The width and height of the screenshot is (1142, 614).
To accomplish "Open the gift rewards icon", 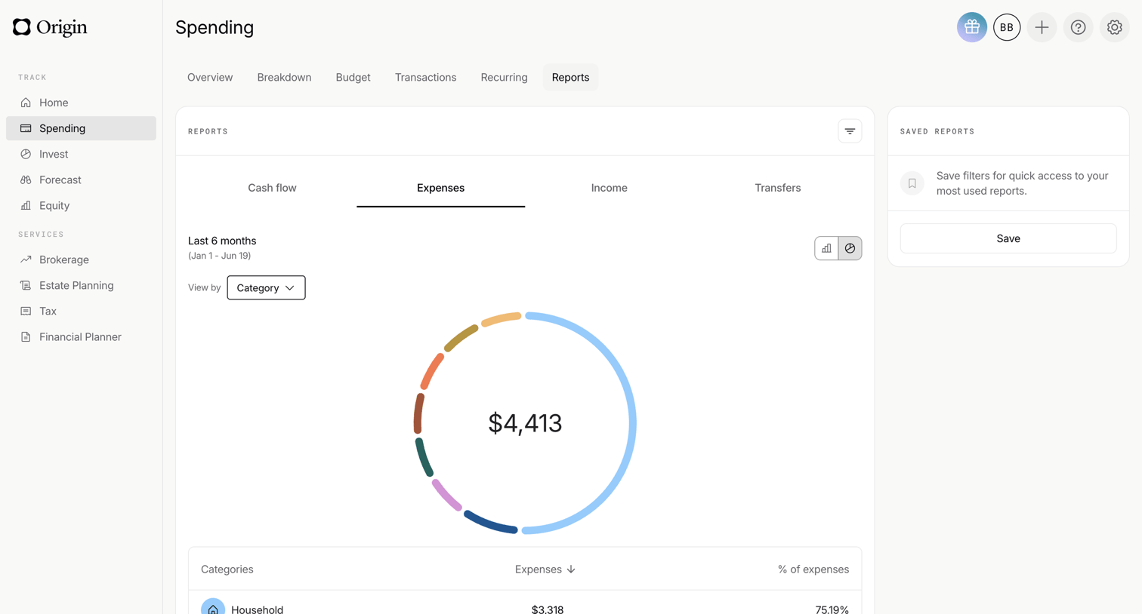I will click(971, 27).
